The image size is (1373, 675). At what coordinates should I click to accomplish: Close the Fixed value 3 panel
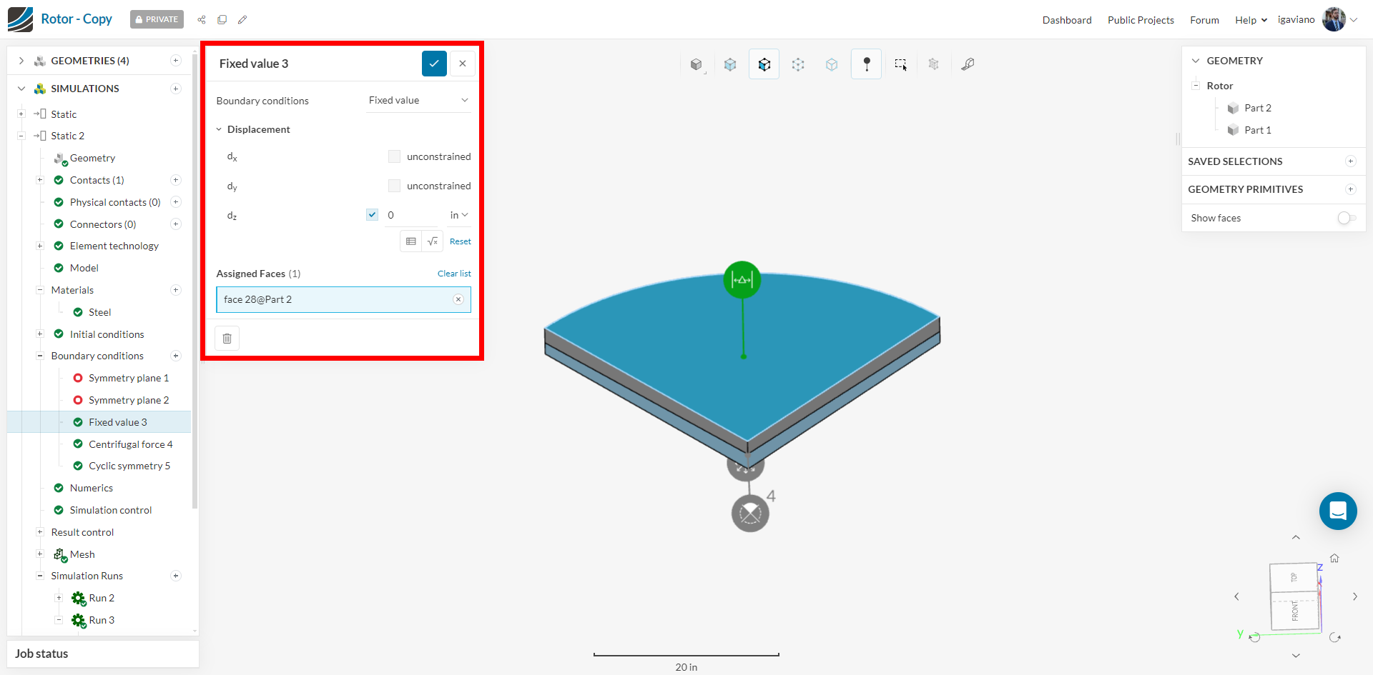tap(463, 64)
